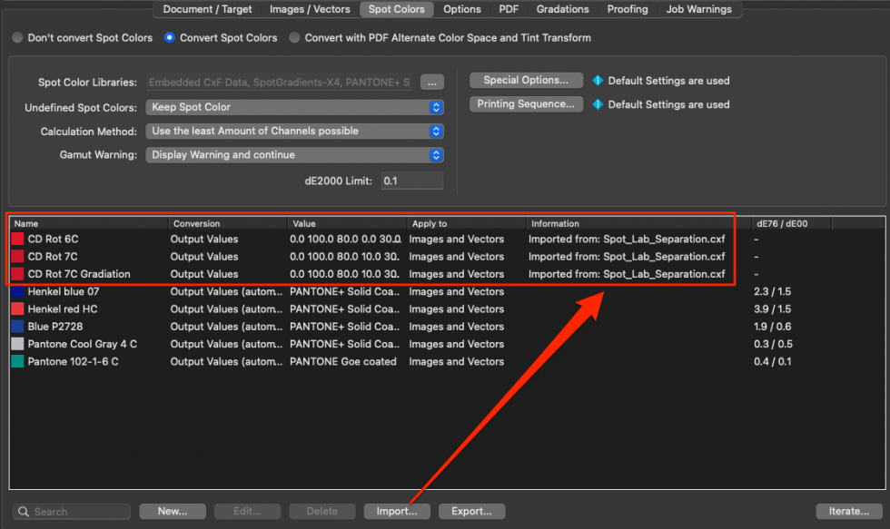The image size is (890, 529).
Task: Click the ellipsis button next to Spot Color Libraries
Action: coord(432,82)
